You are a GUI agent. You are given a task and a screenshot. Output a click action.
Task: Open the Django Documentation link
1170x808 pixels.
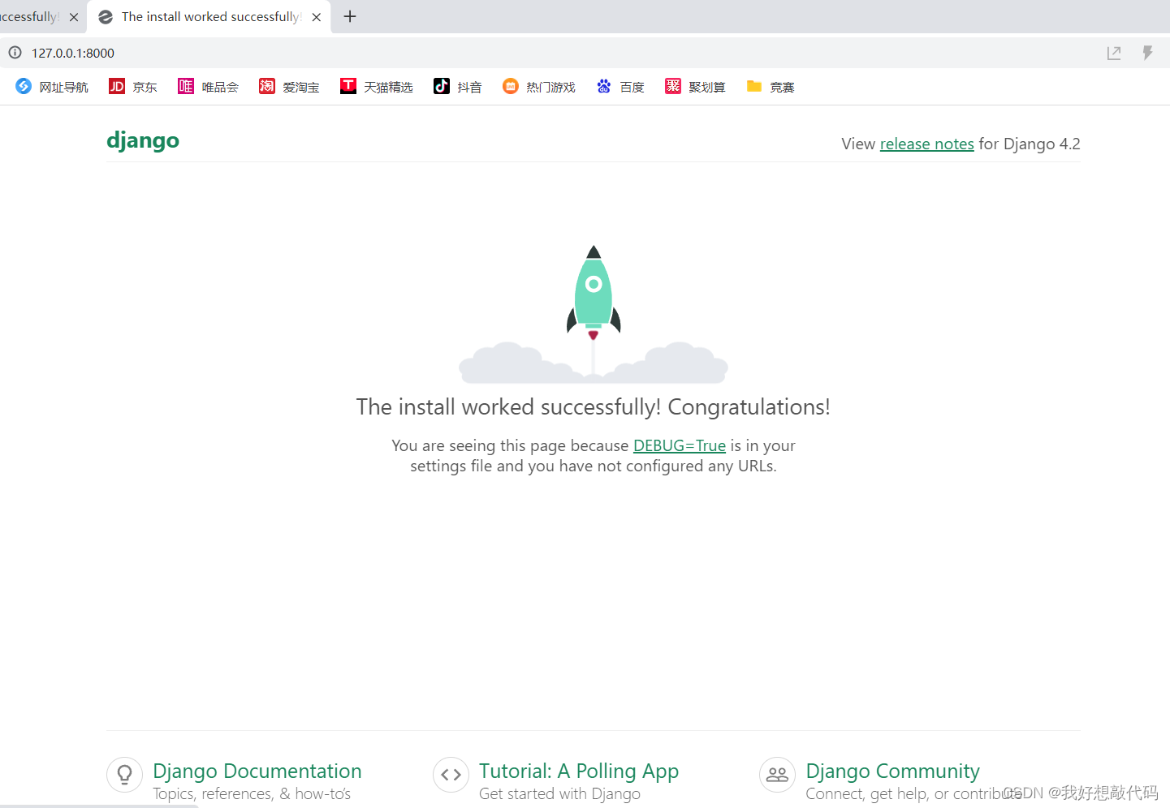[257, 771]
